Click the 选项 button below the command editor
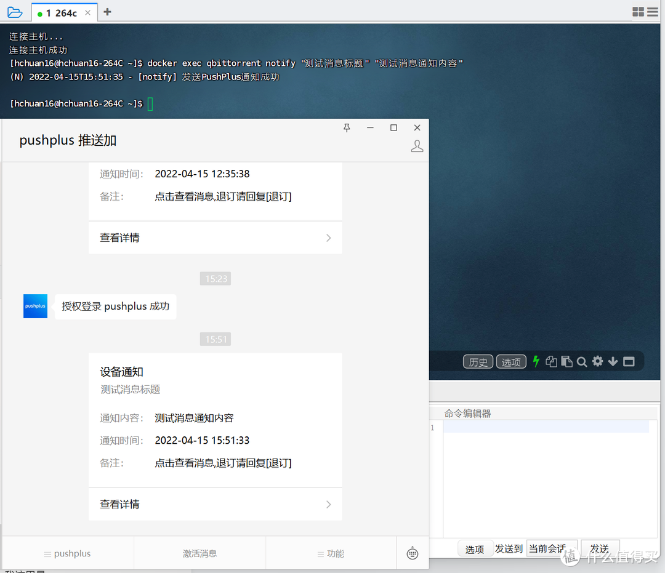This screenshot has width=665, height=573. pyautogui.click(x=475, y=549)
